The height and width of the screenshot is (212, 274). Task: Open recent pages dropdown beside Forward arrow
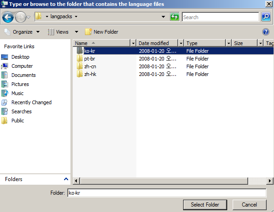(x=29, y=17)
